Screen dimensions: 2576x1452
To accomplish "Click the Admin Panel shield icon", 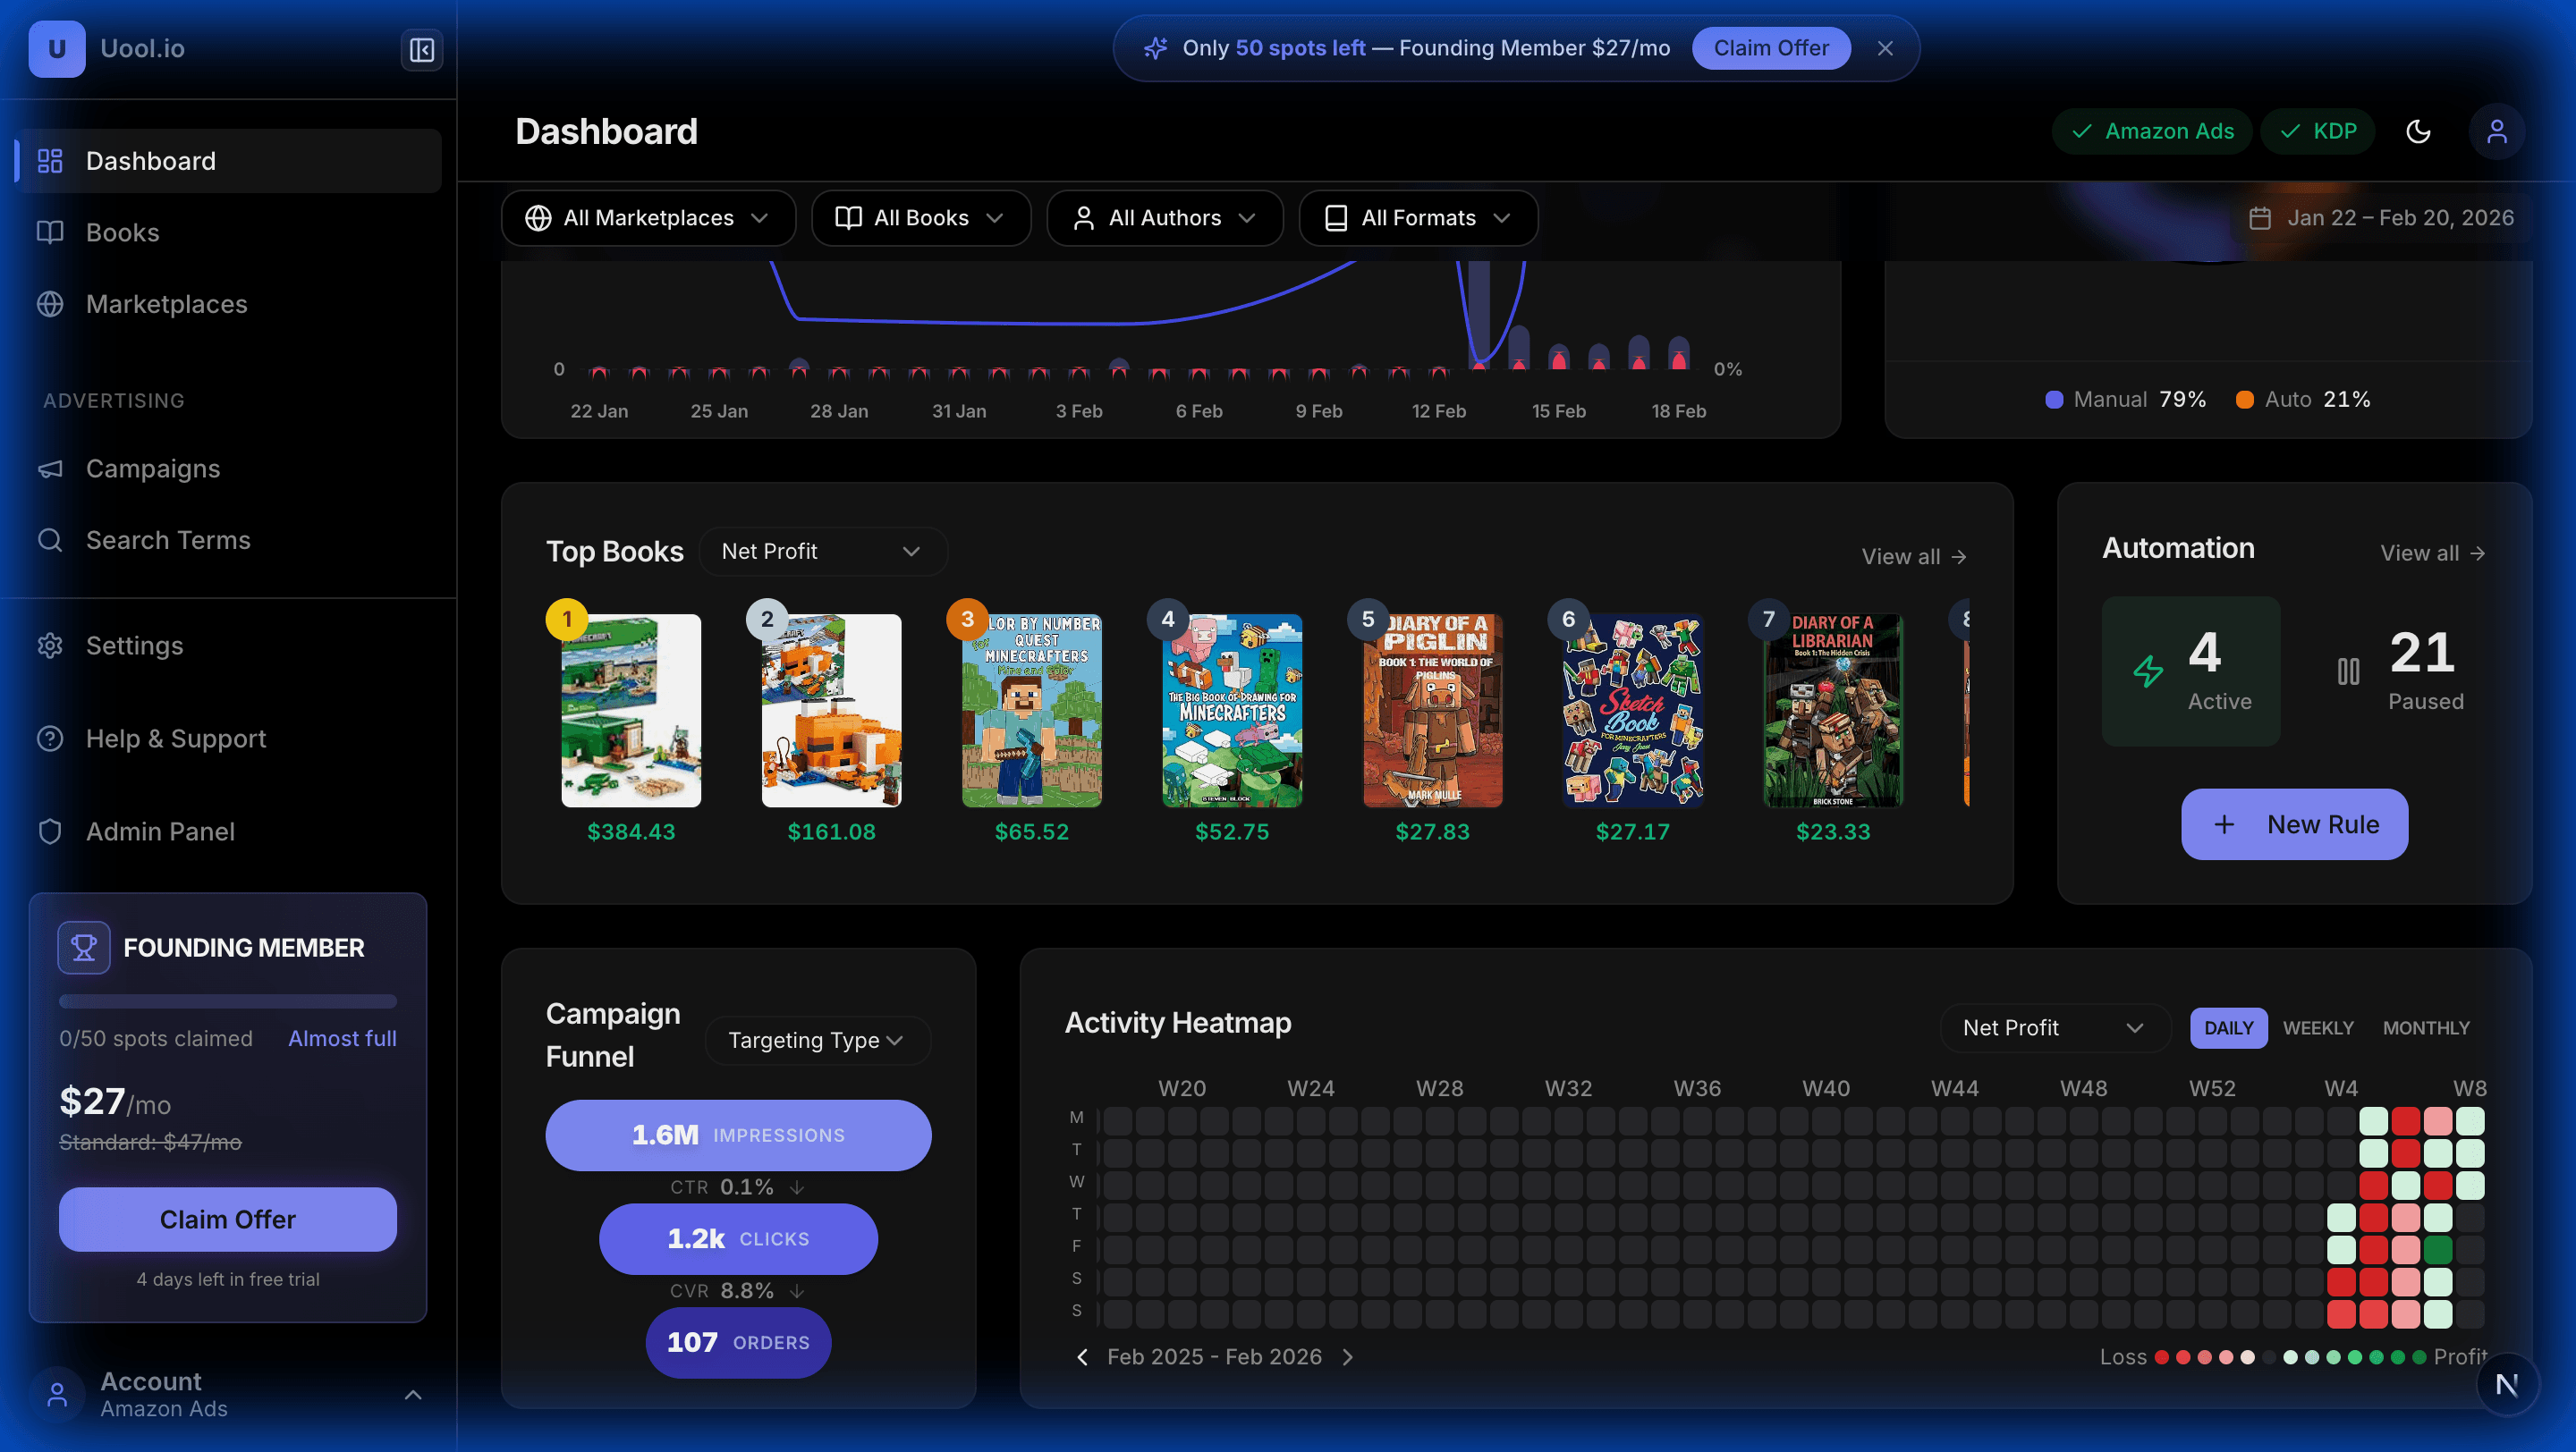I will (x=50, y=831).
